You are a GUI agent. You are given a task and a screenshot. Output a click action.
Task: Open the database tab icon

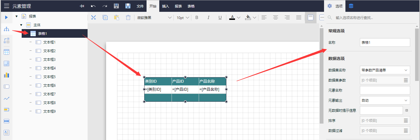pyautogui.click(x=351, y=6)
